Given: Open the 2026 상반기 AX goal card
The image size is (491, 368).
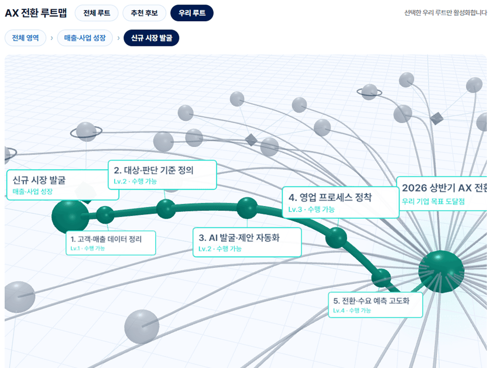Looking at the screenshot, I should [x=442, y=194].
